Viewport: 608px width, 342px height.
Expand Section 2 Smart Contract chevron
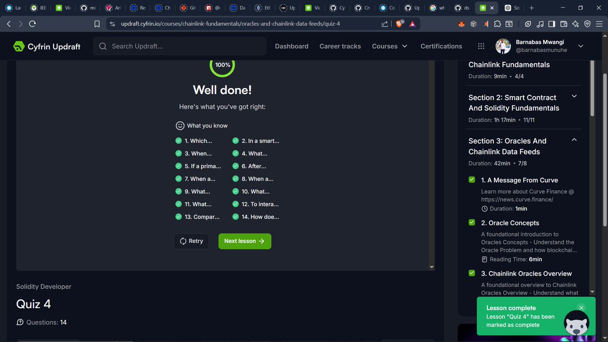(574, 96)
